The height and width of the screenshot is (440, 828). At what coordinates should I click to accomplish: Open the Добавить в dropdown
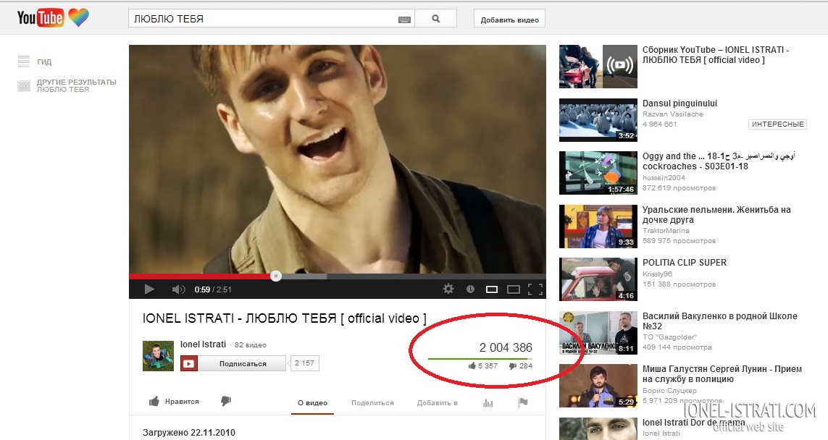coord(438,403)
